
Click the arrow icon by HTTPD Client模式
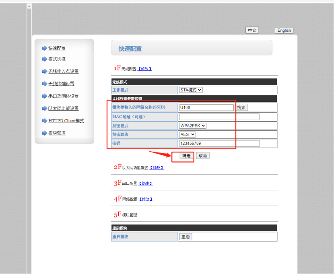tap(45, 121)
